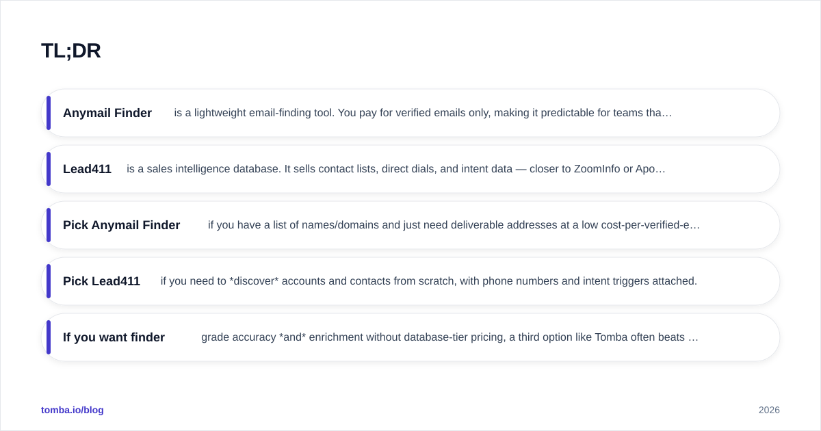Image resolution: width=821 pixels, height=431 pixels.
Task: Click the purple bar beside Pick Lead411
Action: (49, 281)
